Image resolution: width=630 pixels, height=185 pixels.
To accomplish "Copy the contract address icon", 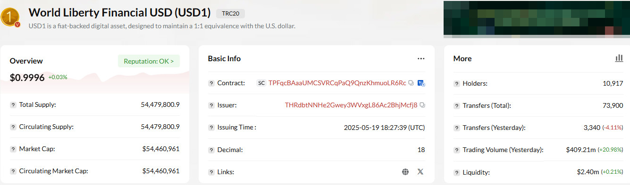I will (x=411, y=83).
